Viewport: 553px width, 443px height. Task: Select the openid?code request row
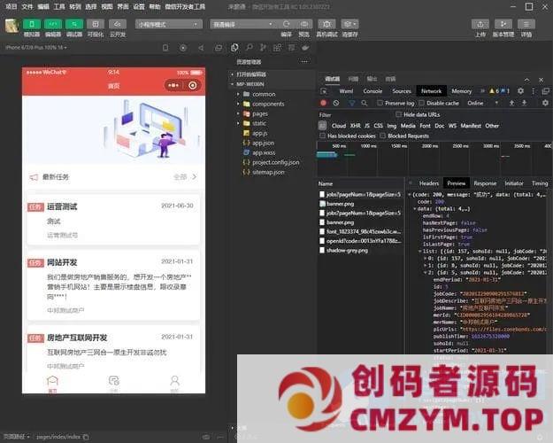360,241
